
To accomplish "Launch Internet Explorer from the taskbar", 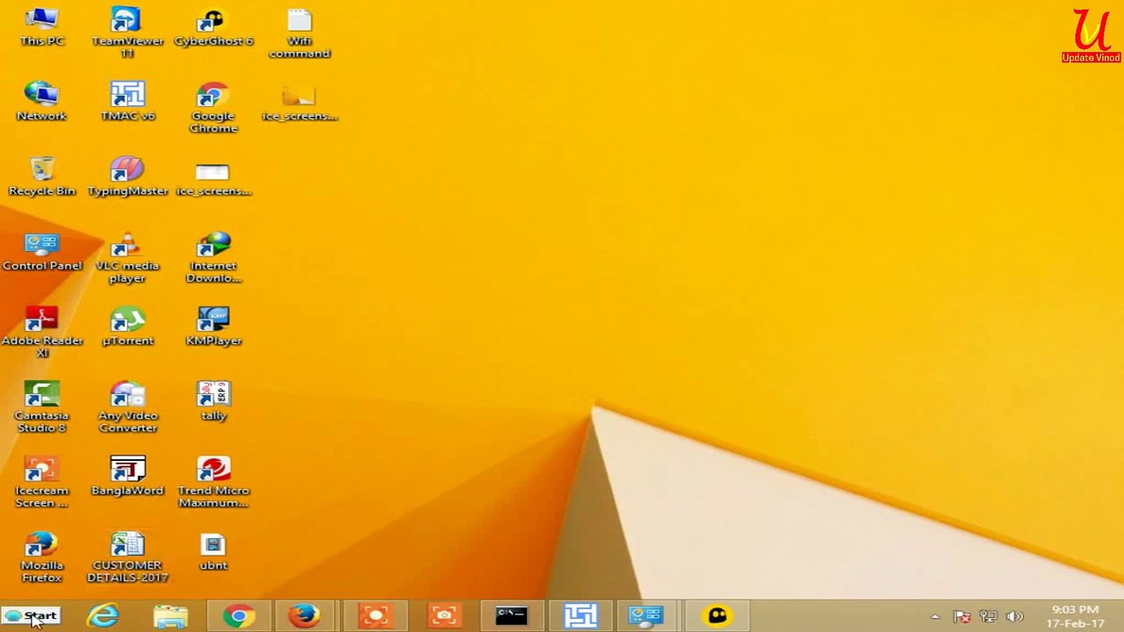I will (103, 616).
